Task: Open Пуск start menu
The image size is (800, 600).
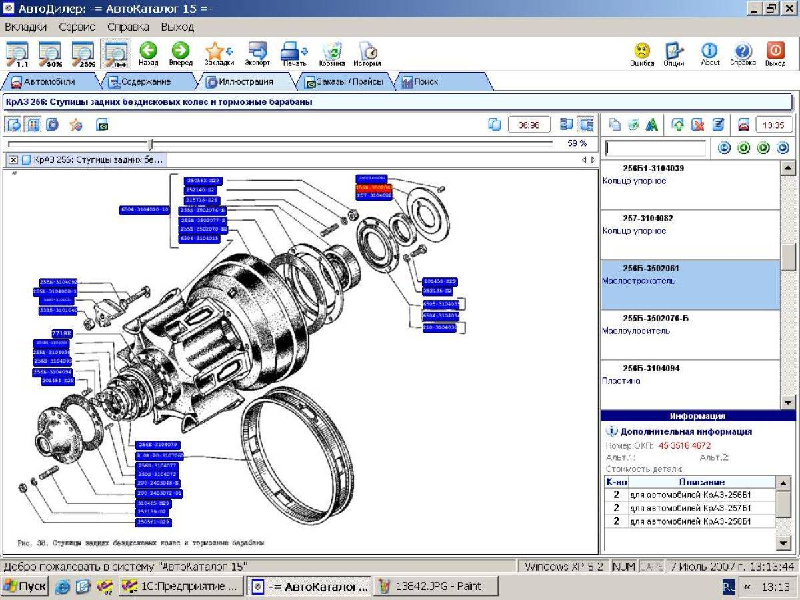Action: click(x=25, y=587)
